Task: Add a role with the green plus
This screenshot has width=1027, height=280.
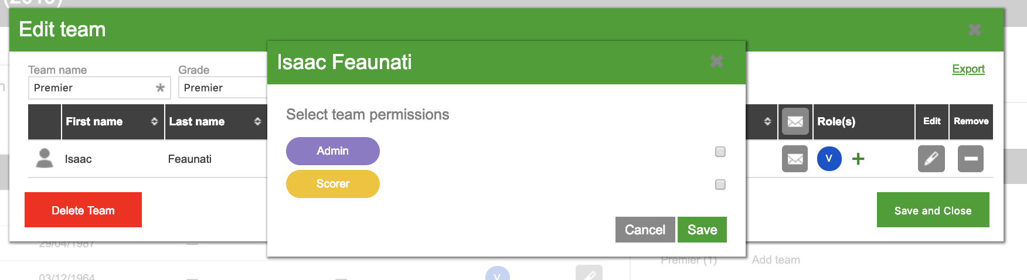Action: 858,159
